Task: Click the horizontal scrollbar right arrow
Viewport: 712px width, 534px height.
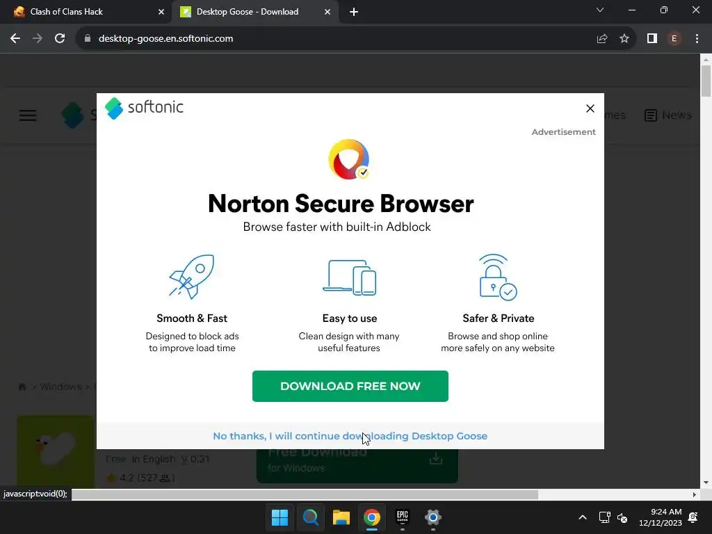Action: click(x=695, y=494)
